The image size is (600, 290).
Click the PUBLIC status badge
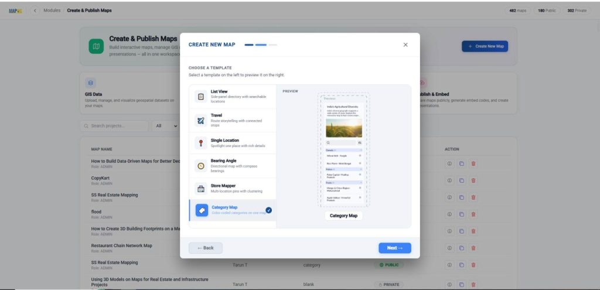coord(389,265)
